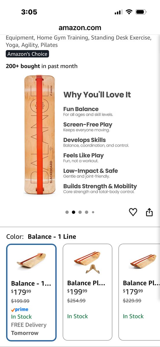Viewport: 160px width, 347px height.
Task: Tap the two-stripe board with stand thumbnail
Action: tap(88, 262)
